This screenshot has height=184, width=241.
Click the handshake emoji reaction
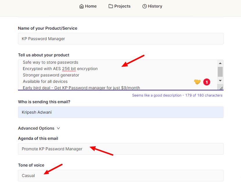[197, 82]
